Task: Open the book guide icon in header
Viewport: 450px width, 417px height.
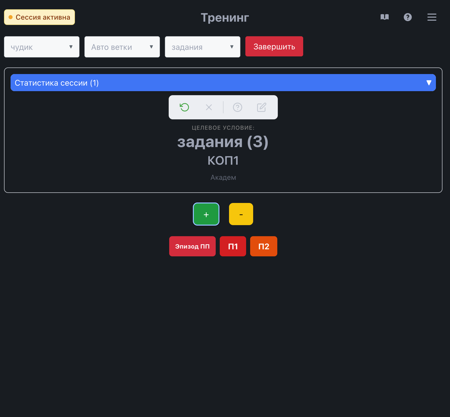Action: pyautogui.click(x=384, y=17)
